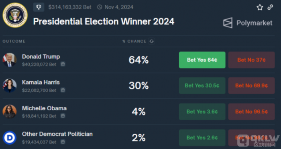Click the gift icon under Kamala Harris
Screen dimensions: 281x149
pos(63,90)
